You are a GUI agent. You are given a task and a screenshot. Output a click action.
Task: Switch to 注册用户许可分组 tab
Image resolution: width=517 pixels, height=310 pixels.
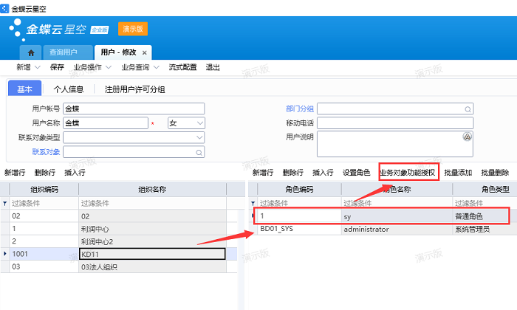point(134,89)
